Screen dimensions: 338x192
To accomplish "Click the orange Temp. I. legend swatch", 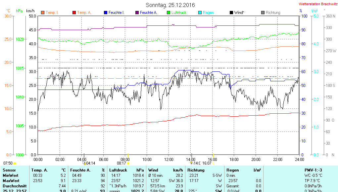I will click(x=43, y=13).
